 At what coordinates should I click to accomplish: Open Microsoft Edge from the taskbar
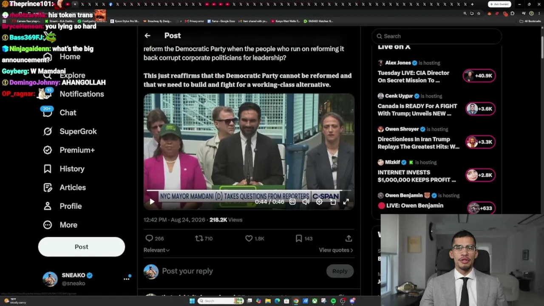[277, 301]
